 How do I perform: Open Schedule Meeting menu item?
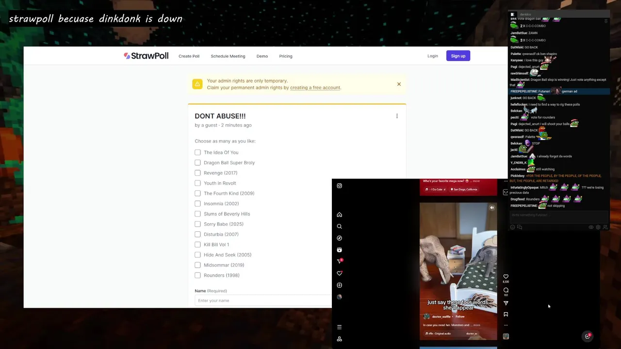point(228,56)
